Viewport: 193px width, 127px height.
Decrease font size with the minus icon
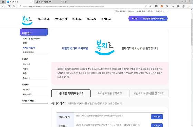167,11
